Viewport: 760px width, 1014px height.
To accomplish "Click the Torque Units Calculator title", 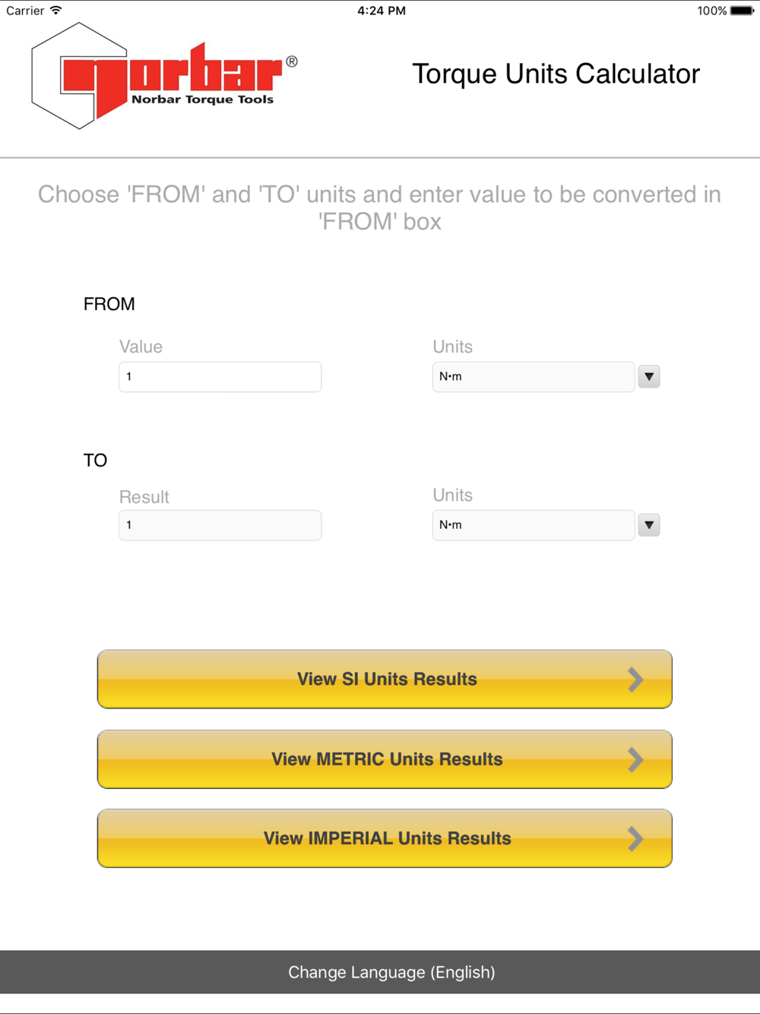I will pyautogui.click(x=556, y=74).
